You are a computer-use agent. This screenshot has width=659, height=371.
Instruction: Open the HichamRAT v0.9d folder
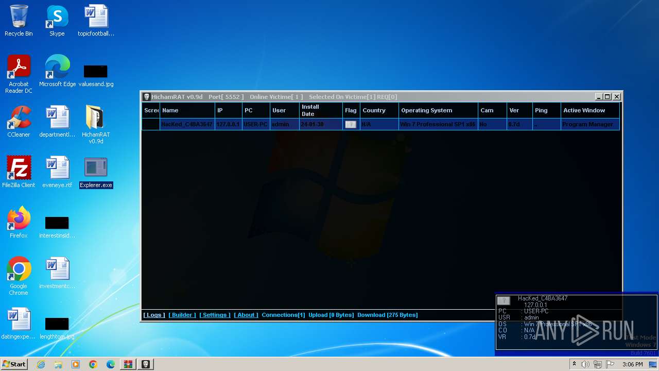tap(96, 125)
